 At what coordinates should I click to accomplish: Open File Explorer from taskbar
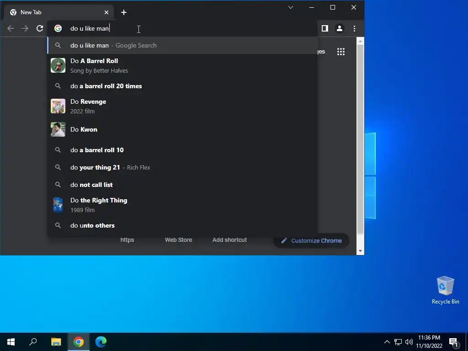pyautogui.click(x=56, y=342)
